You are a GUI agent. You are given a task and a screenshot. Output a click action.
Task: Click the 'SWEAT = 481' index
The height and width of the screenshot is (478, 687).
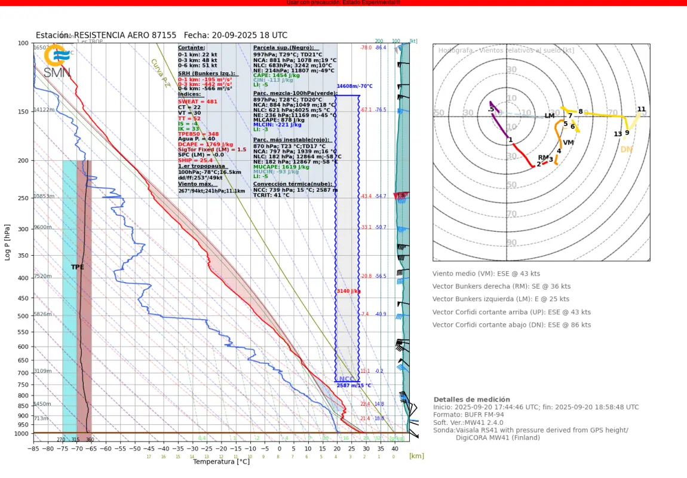coord(197,102)
